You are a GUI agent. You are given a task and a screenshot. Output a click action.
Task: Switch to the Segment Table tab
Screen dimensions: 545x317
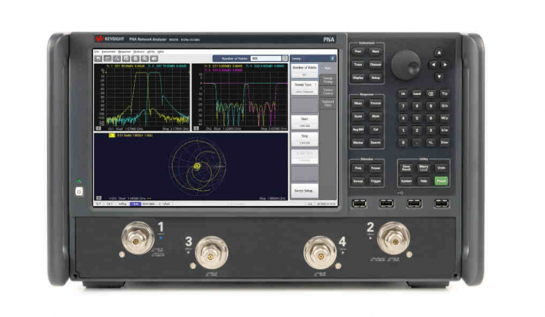(x=328, y=103)
